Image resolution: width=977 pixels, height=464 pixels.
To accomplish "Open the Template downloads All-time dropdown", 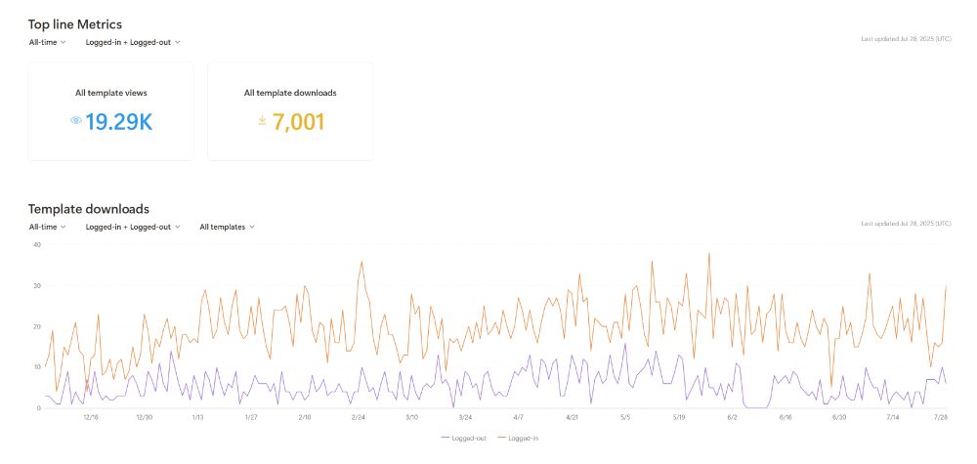I will click(x=47, y=227).
